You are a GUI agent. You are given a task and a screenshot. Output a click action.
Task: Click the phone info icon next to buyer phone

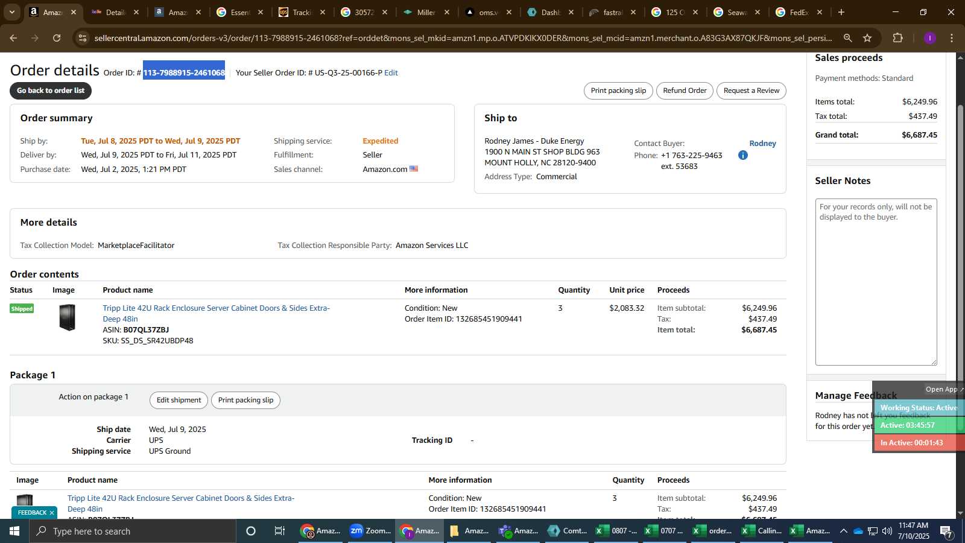pos(743,155)
